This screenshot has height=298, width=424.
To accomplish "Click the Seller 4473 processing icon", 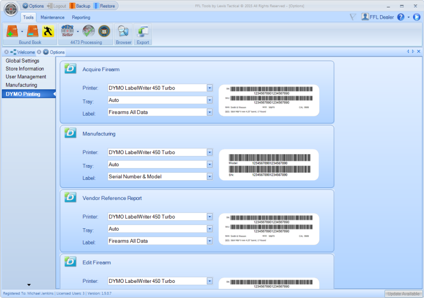I will click(x=67, y=31).
